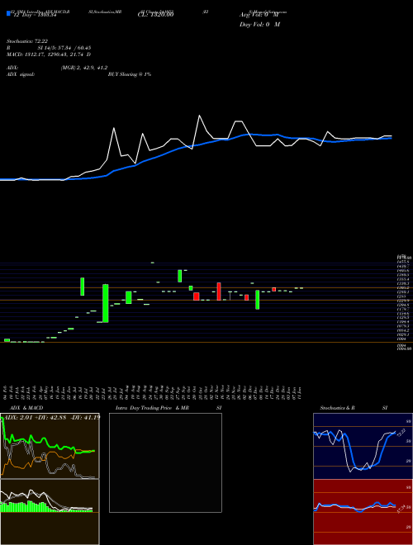Select the 'Day Vol: 0 M' text
The height and width of the screenshot is (545, 413).
coord(259,25)
